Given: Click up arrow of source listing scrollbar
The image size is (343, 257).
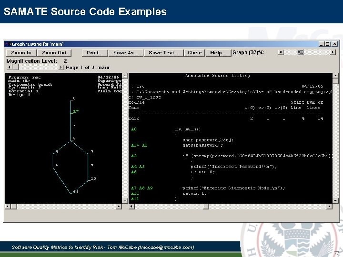Looking at the screenshot, I should pyautogui.click(x=335, y=76).
